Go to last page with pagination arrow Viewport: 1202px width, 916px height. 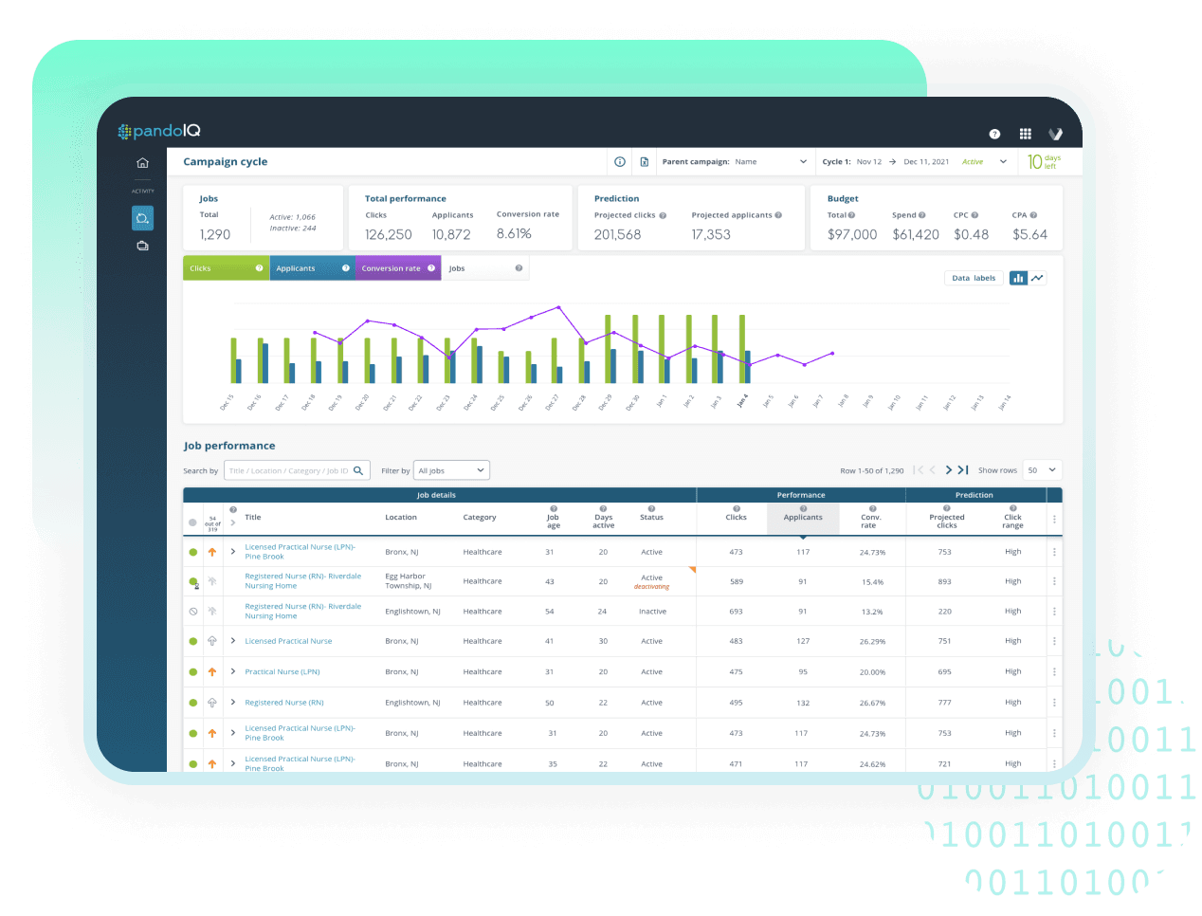click(962, 469)
